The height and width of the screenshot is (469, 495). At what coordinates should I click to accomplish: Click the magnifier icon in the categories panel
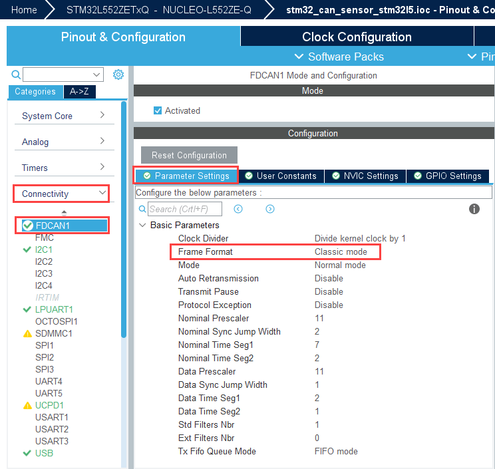[x=15, y=75]
